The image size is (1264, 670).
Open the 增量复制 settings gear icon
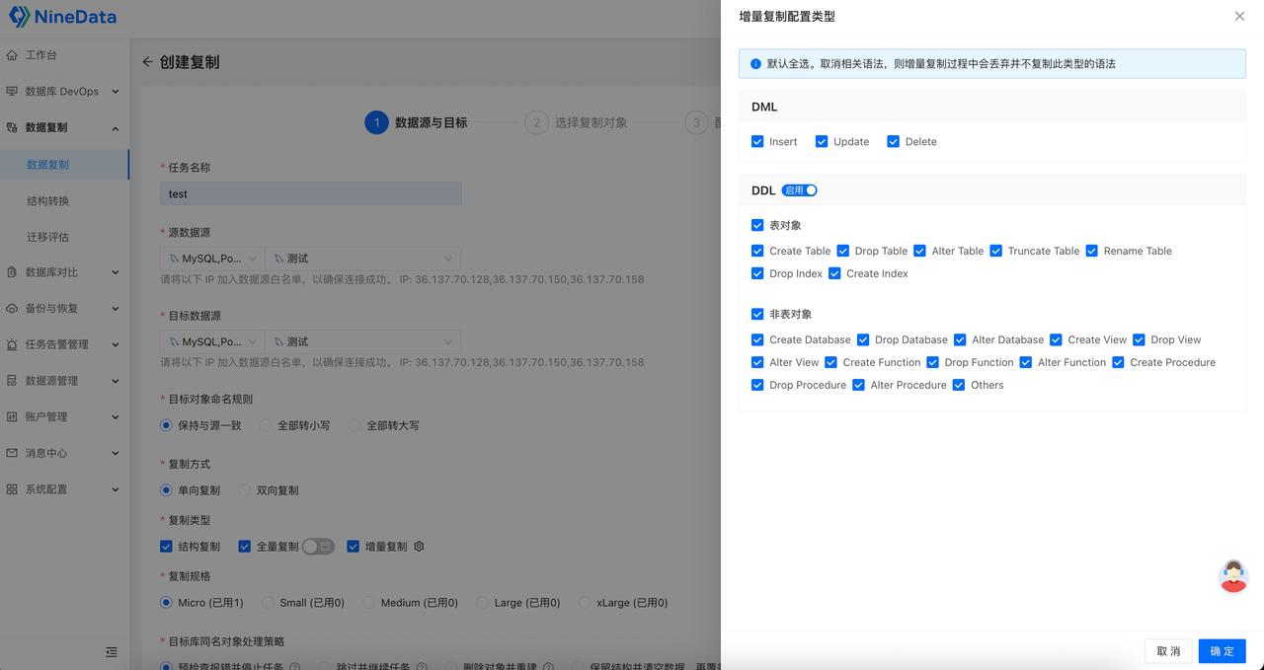tap(419, 546)
